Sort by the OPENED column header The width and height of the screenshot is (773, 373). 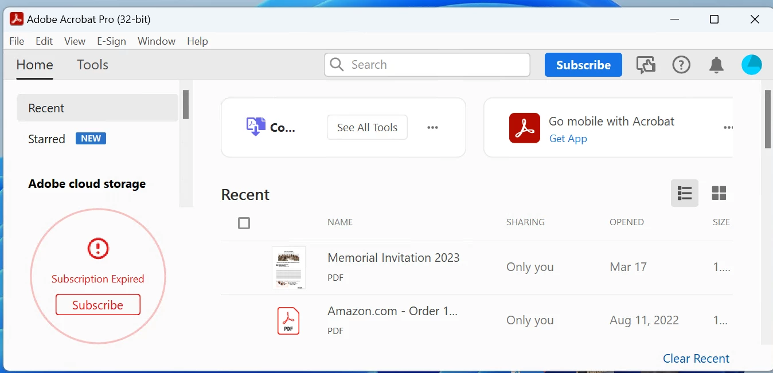pyautogui.click(x=627, y=222)
